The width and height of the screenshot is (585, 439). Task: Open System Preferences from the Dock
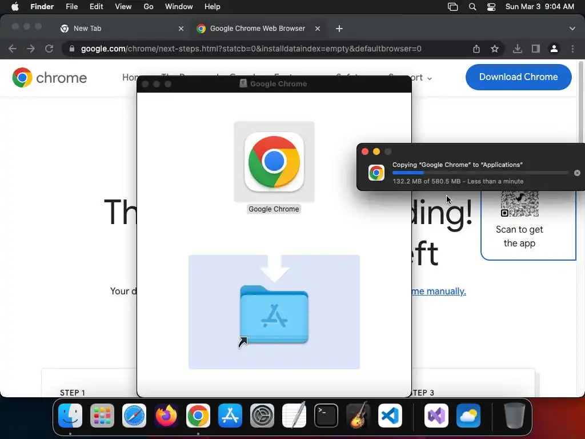coord(262,416)
